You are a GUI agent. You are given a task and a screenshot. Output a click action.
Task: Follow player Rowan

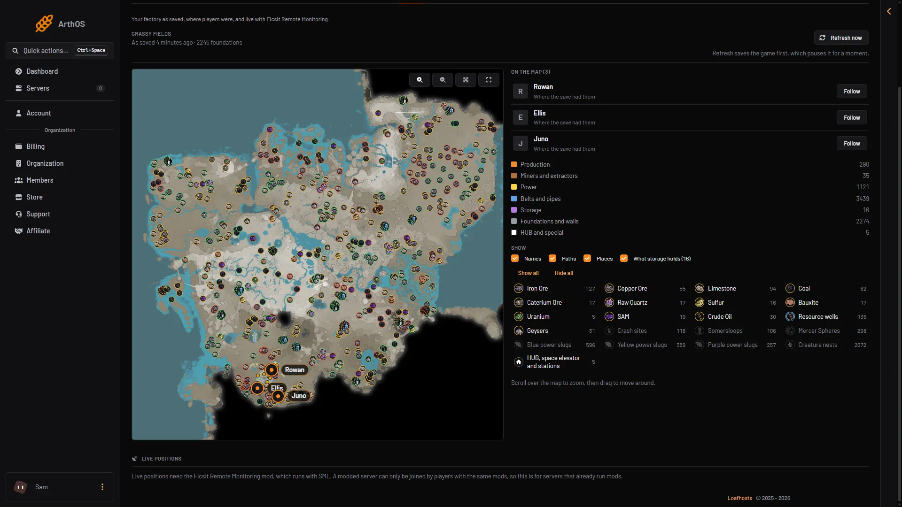[x=852, y=92]
